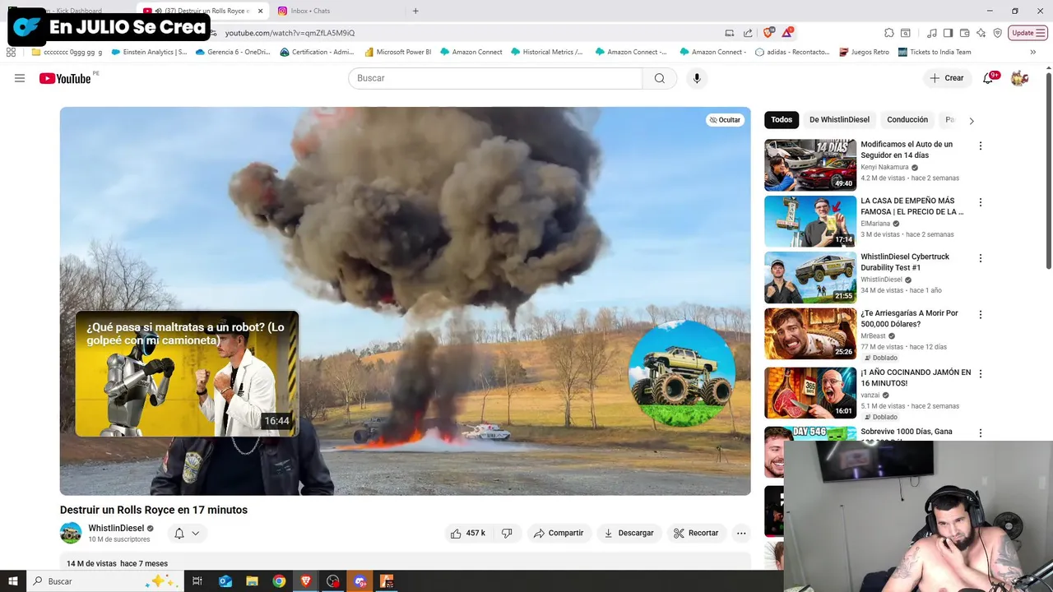This screenshot has height=592, width=1053.
Task: Hide the end-screen cards with Ocultar
Action: pyautogui.click(x=725, y=120)
